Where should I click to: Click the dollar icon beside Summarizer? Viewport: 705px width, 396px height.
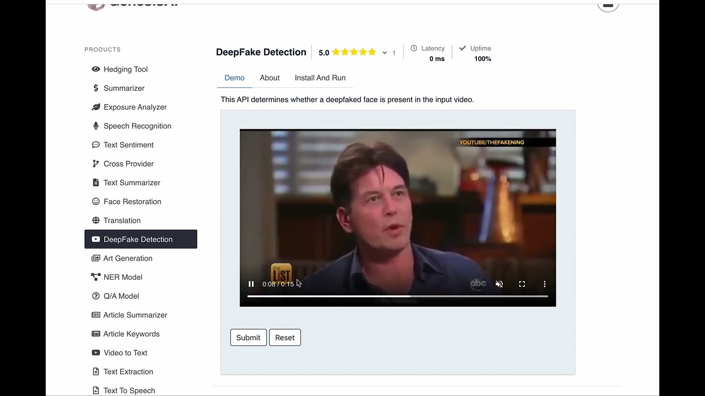96,88
